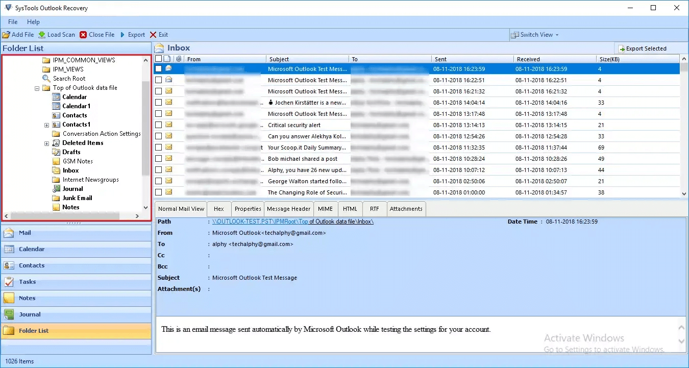Sort by the Size(KB) column header
689x368 pixels.
(x=638, y=59)
